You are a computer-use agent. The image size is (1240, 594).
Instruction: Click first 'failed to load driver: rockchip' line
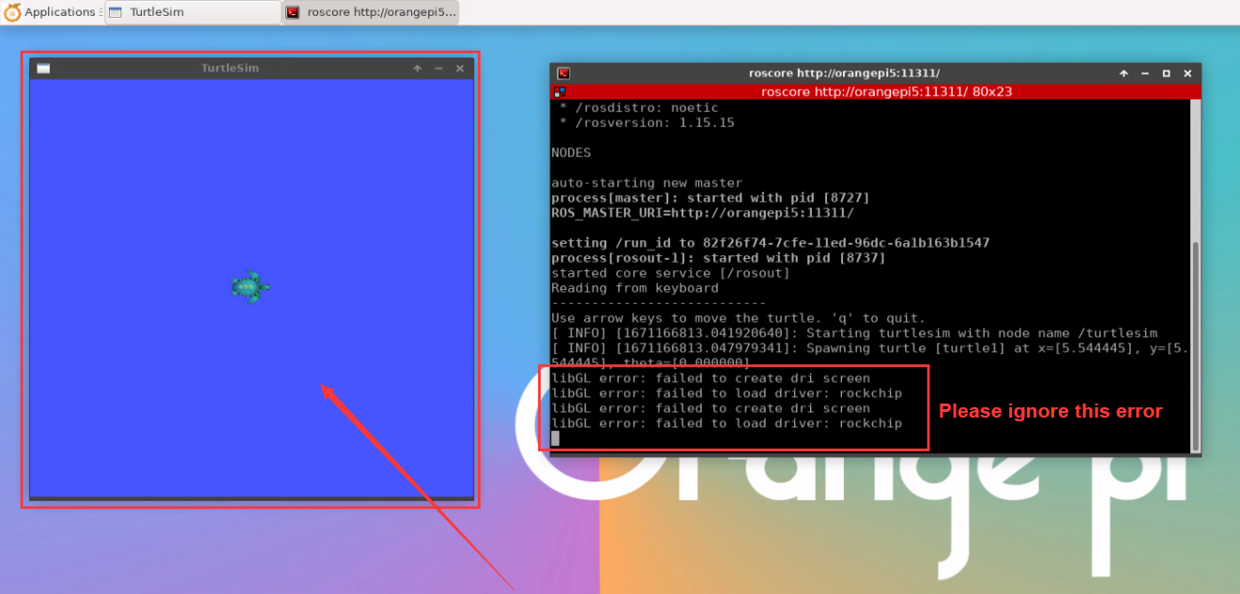[x=727, y=393]
